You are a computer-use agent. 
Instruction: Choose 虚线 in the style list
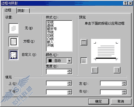point(50,26)
